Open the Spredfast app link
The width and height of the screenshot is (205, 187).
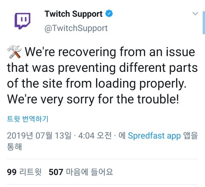pos(154,136)
